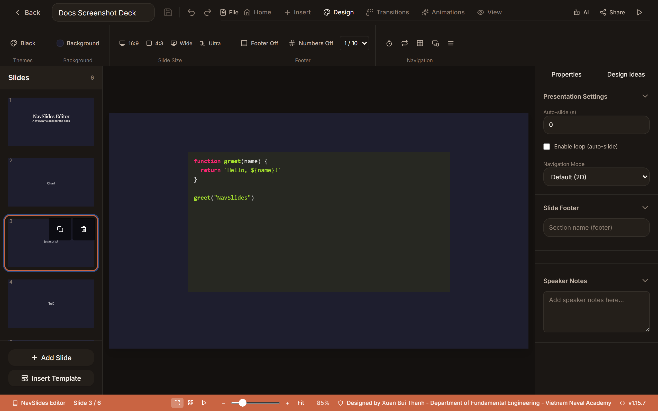Image resolution: width=658 pixels, height=411 pixels.
Task: Click the loop arrows icon in Navigation
Action: (x=405, y=43)
